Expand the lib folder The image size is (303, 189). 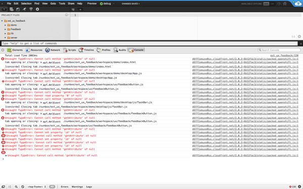[6, 34]
